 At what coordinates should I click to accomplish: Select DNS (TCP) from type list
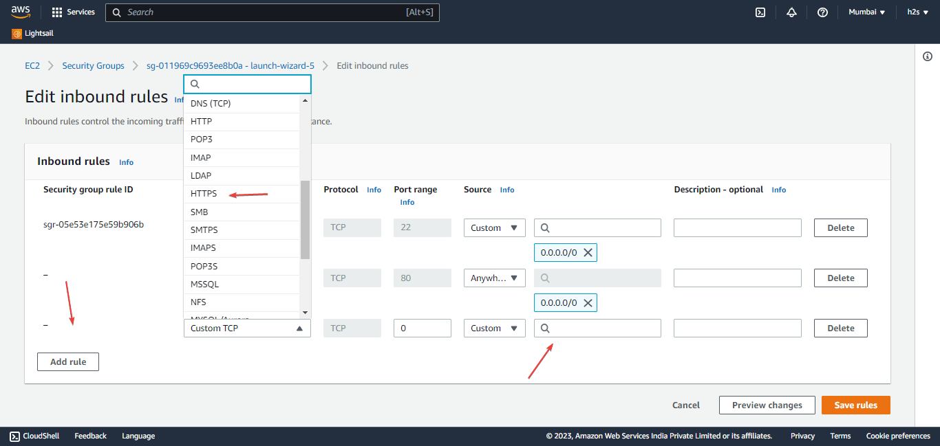coord(242,104)
